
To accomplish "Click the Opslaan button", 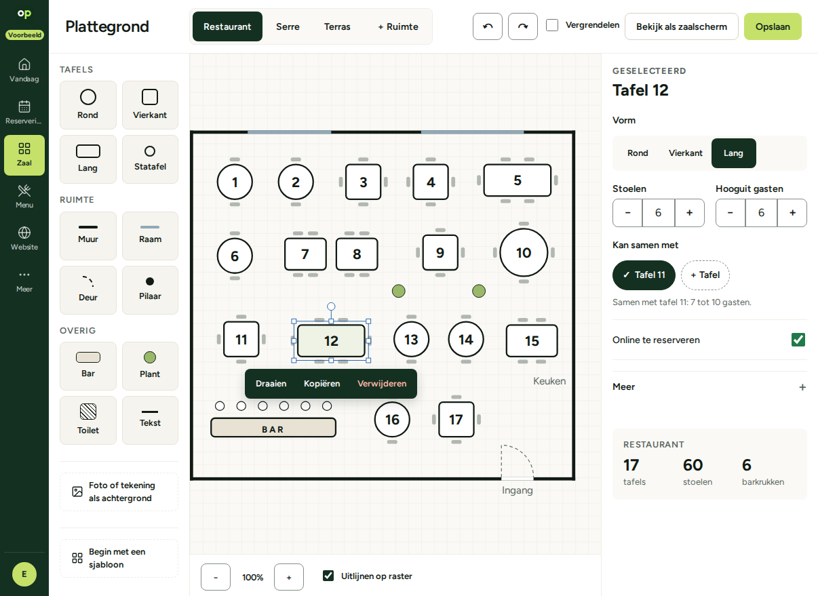I will click(773, 26).
